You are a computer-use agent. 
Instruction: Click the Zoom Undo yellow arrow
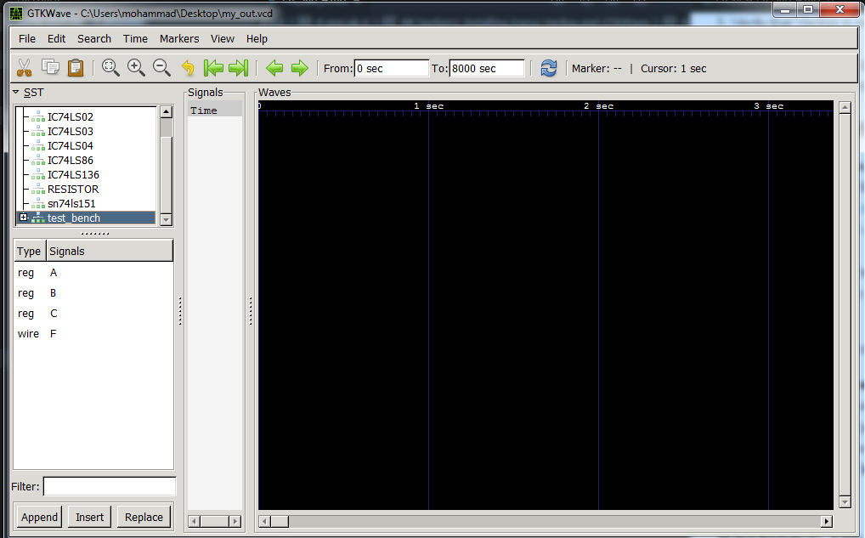[x=188, y=68]
